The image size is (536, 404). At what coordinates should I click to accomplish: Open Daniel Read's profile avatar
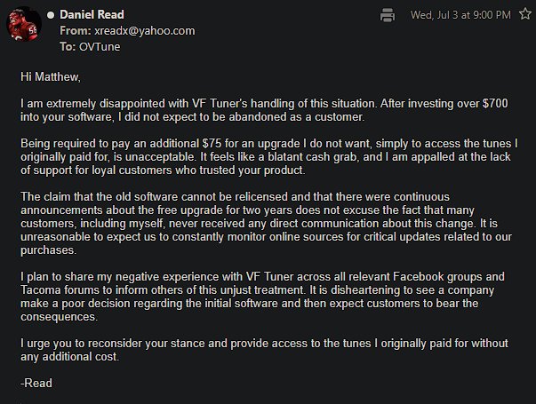(24, 24)
